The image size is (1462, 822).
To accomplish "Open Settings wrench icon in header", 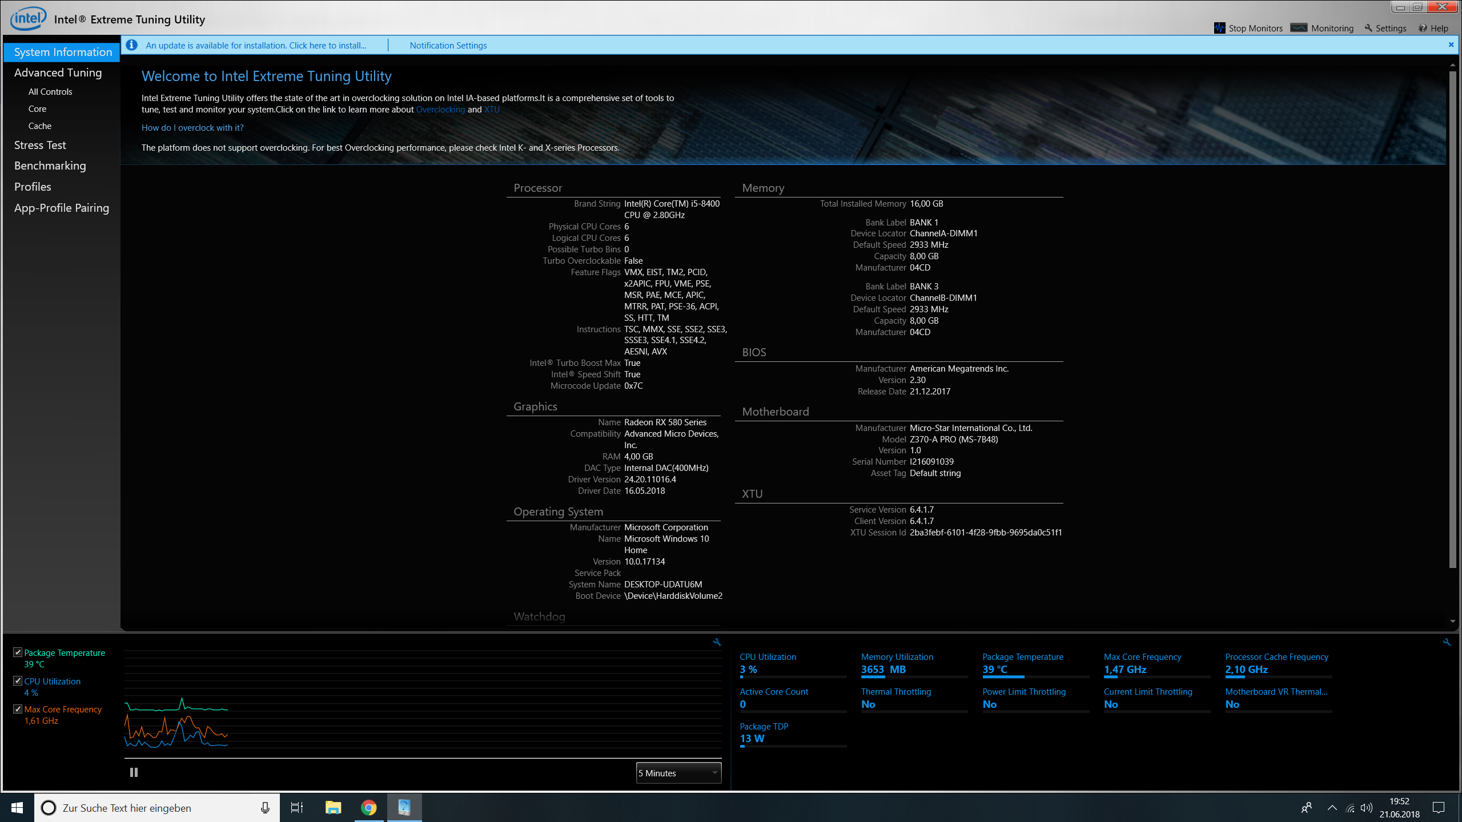I will 1368,28.
